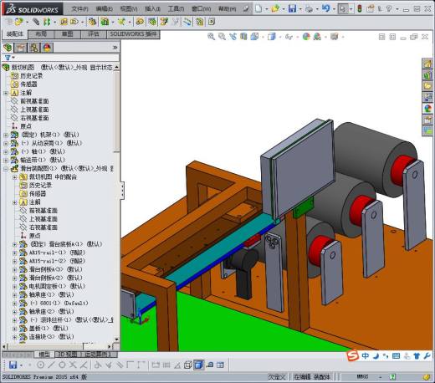
Task: Open the PropertyManager tab icon
Action: (x=20, y=48)
